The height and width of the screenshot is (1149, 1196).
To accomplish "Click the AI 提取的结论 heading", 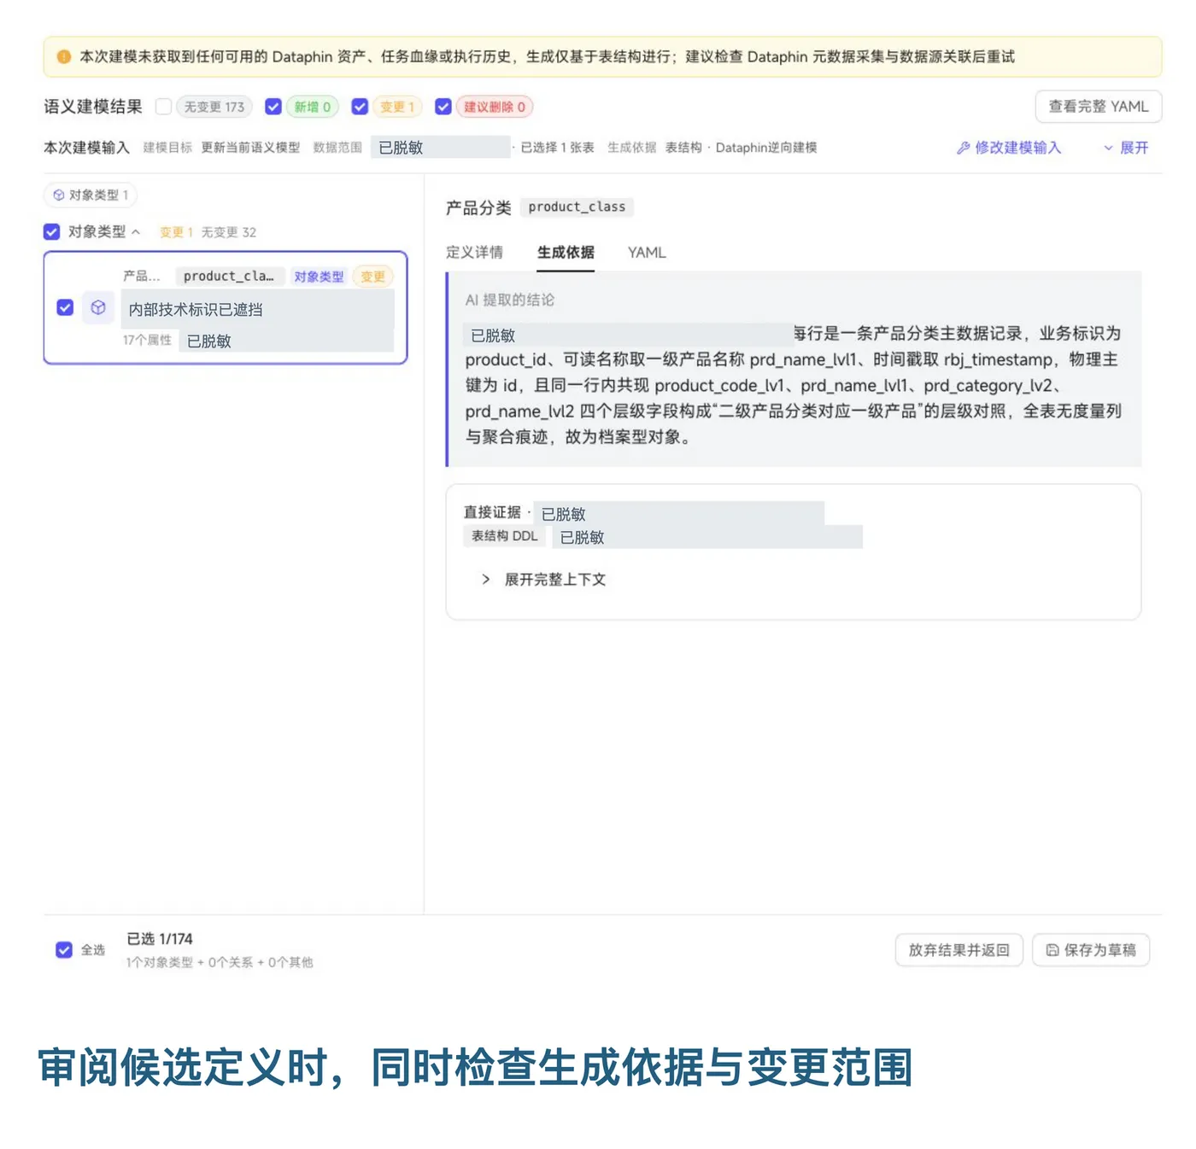I will click(510, 300).
